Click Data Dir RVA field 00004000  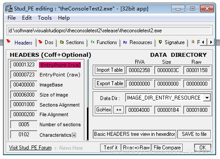coord(139,110)
